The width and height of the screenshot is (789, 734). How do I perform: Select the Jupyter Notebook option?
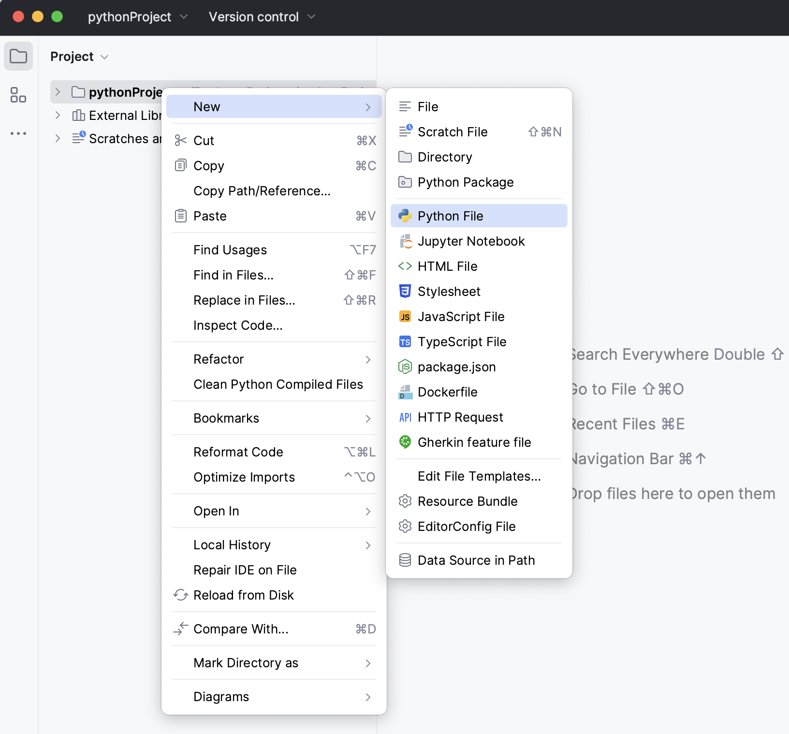tap(471, 241)
